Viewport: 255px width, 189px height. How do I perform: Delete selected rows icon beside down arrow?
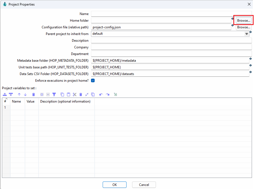pos(34,94)
